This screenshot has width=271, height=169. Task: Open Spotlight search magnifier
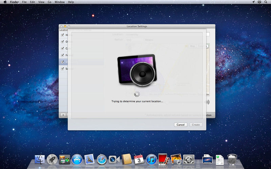tap(266, 2)
